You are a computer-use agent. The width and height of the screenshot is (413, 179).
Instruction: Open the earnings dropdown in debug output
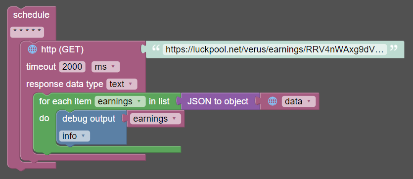tap(155, 119)
